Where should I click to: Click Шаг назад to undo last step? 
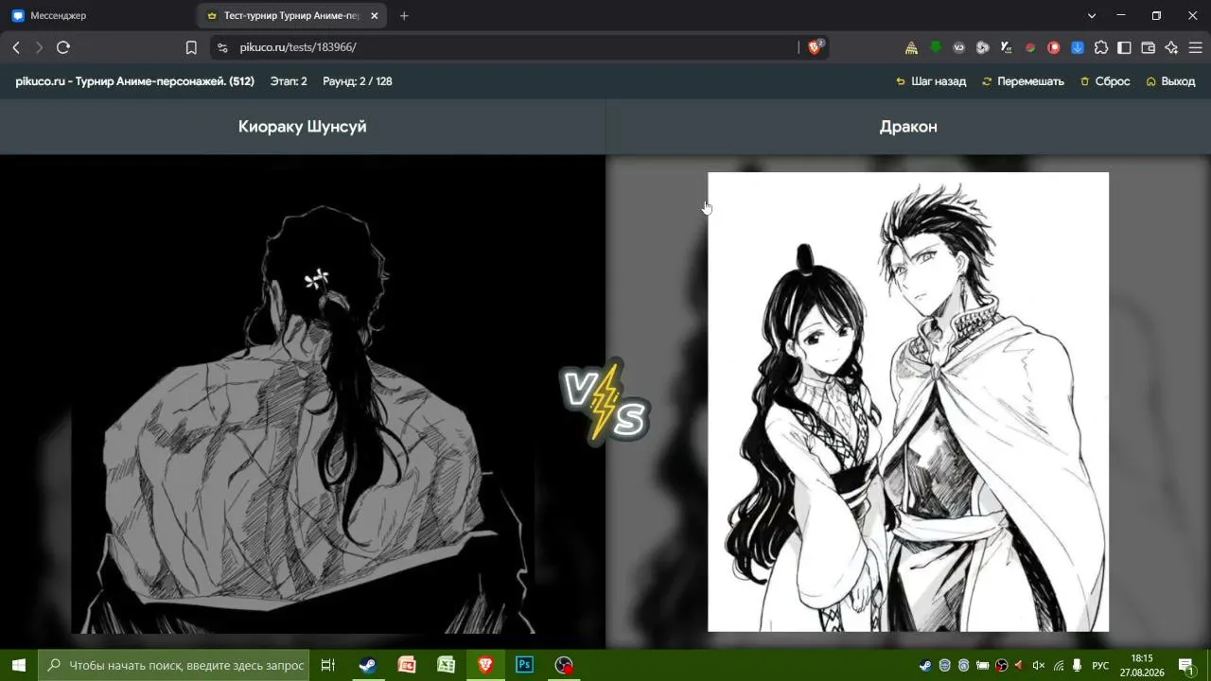[931, 81]
